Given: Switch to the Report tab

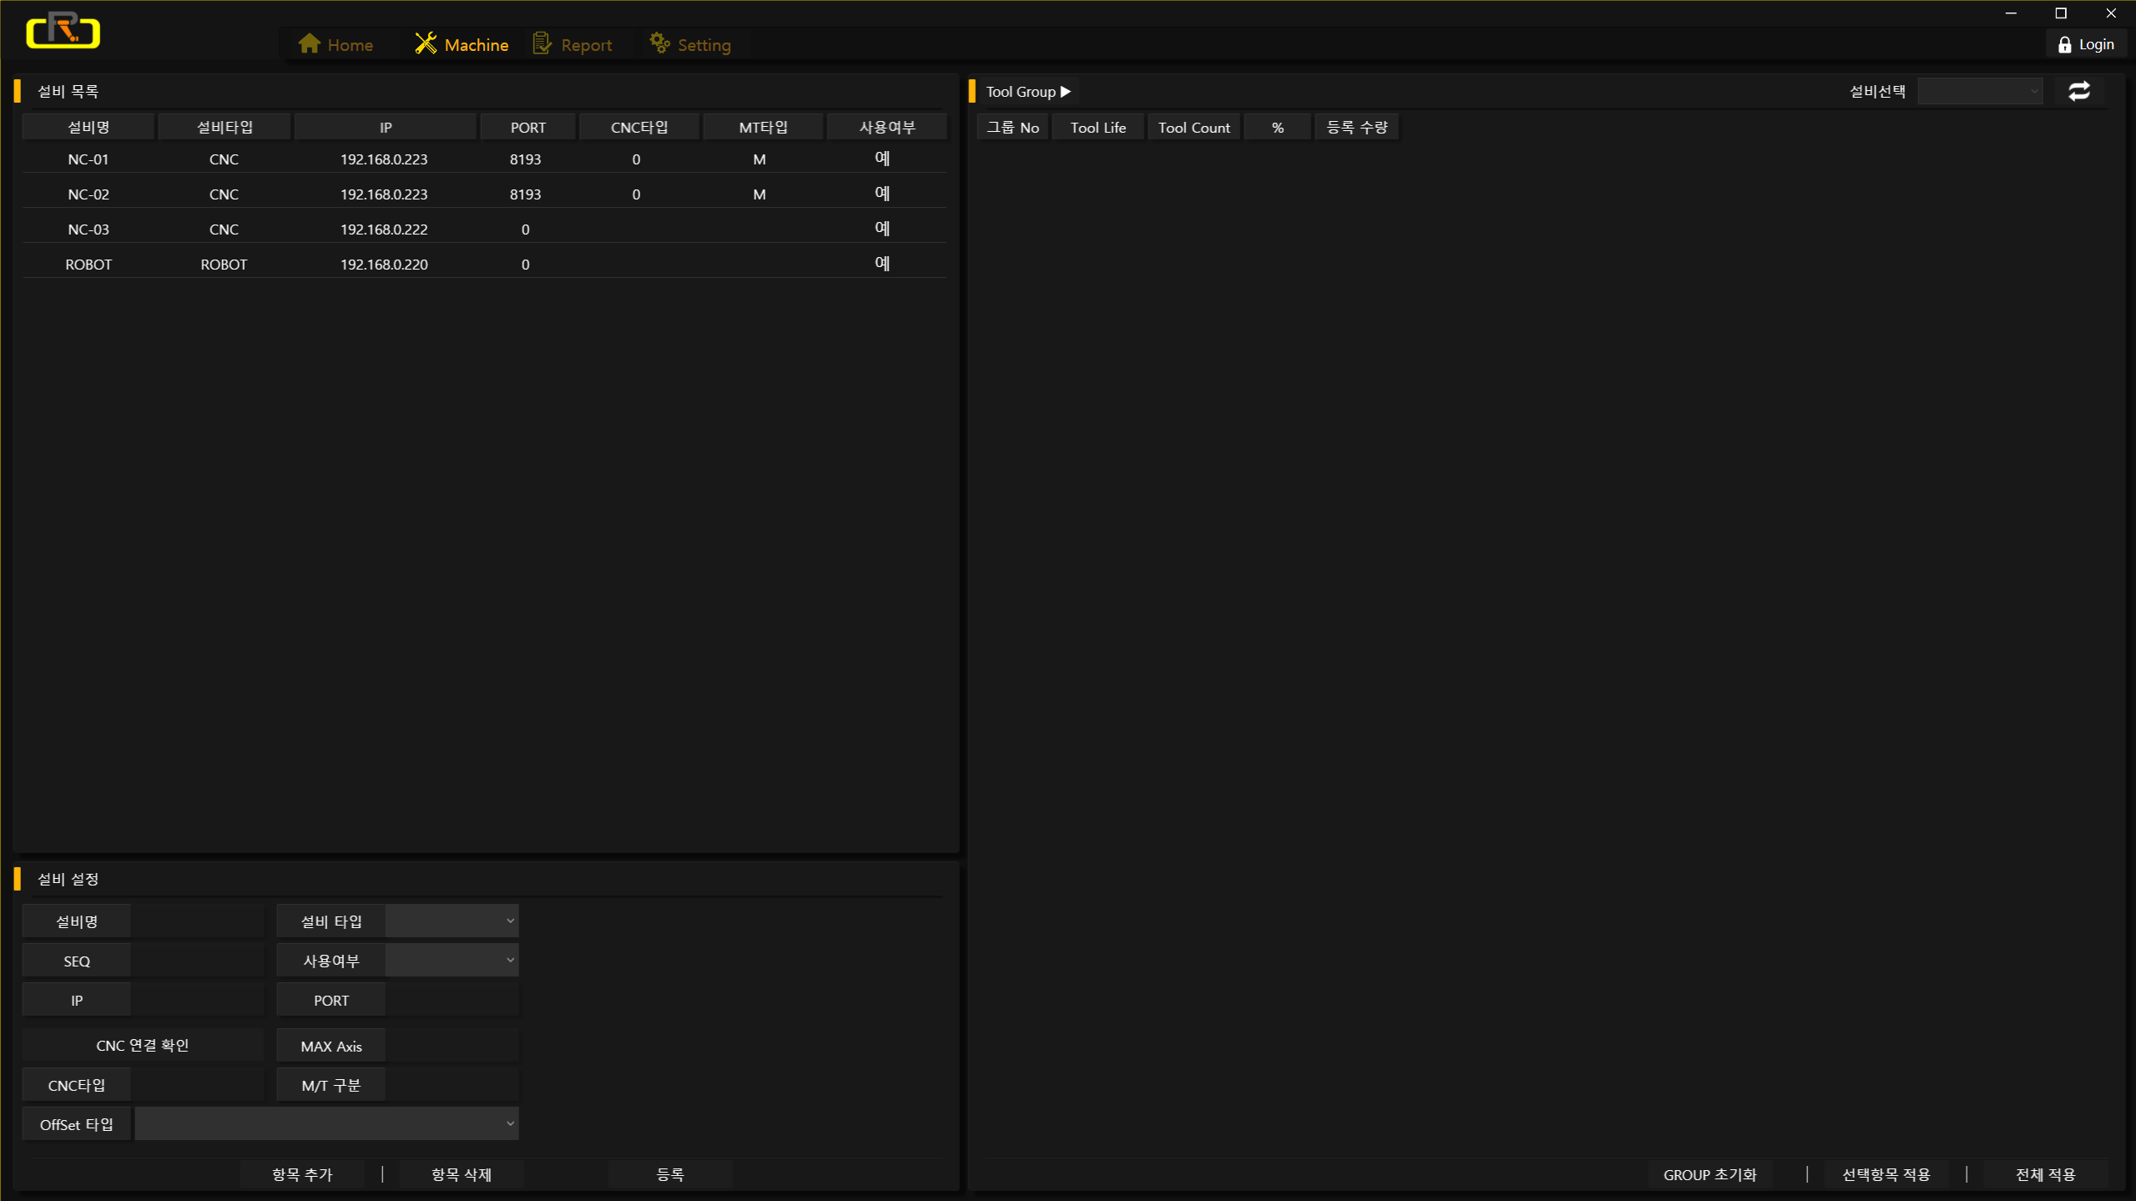Looking at the screenshot, I should pyautogui.click(x=573, y=45).
